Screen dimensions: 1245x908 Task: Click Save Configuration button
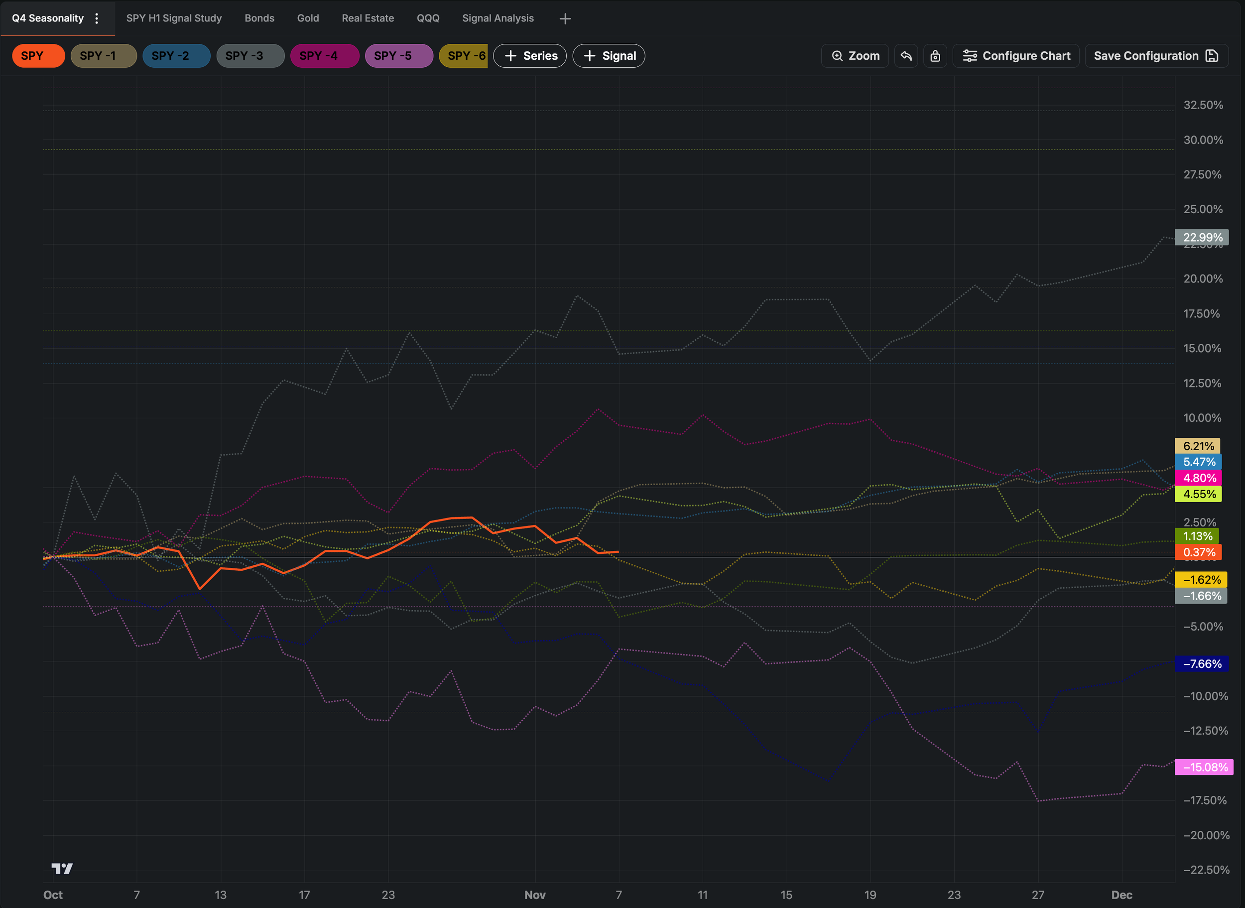coord(1156,55)
